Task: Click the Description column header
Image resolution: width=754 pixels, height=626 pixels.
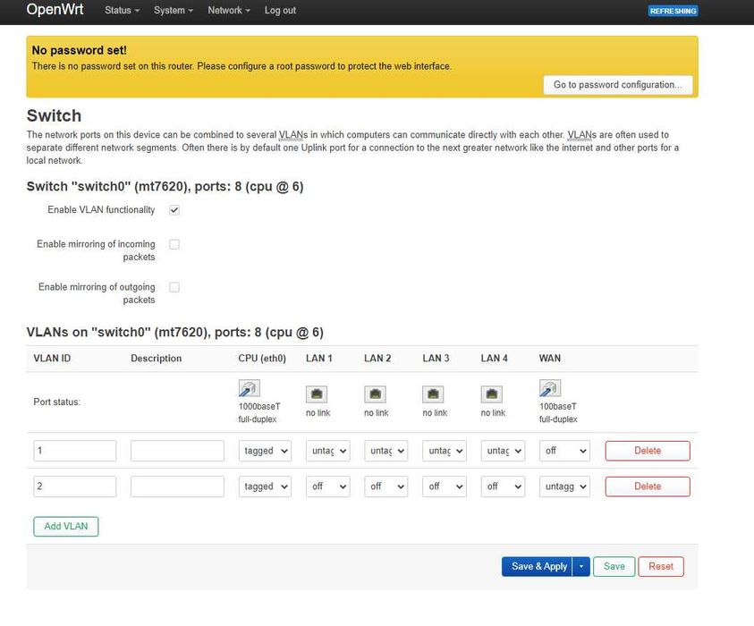Action: [157, 359]
